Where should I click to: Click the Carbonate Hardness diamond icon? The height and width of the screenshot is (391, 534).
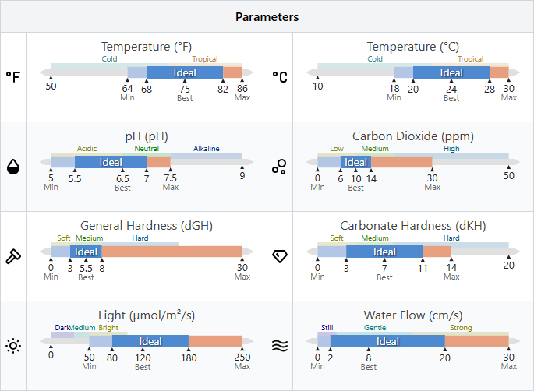[279, 255]
